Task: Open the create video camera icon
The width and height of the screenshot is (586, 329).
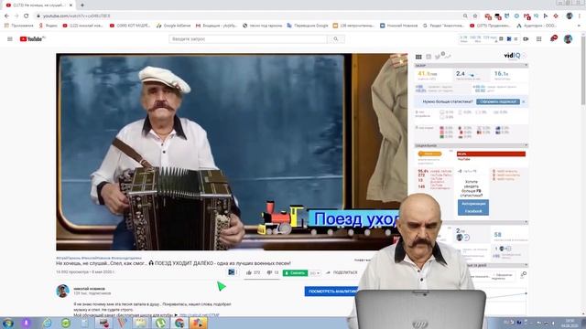Action: pos(526,38)
